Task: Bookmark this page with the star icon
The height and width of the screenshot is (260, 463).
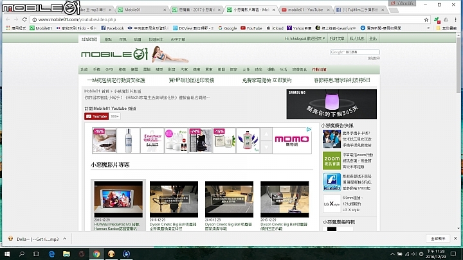Action: click(426, 20)
